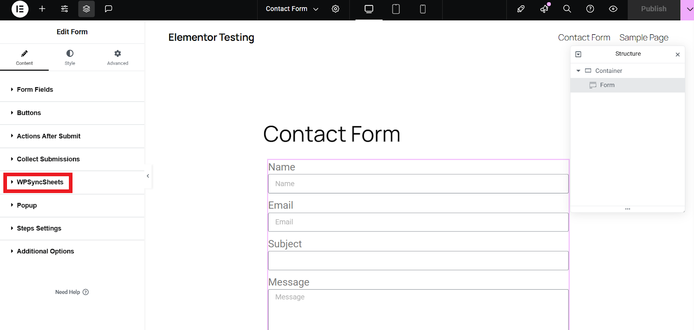Open page settings gear icon
694x330 pixels.
click(335, 9)
